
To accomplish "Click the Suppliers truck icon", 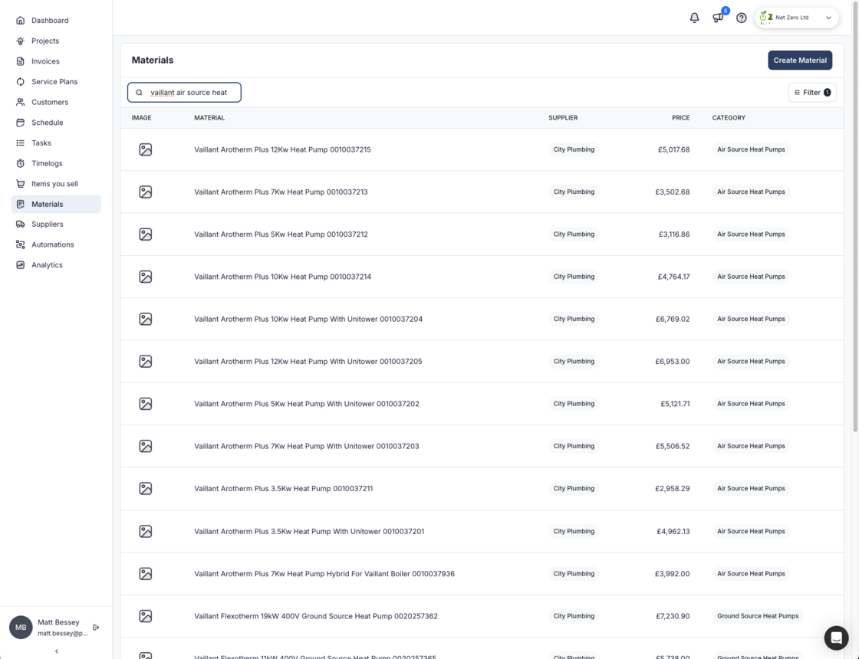I will point(21,225).
